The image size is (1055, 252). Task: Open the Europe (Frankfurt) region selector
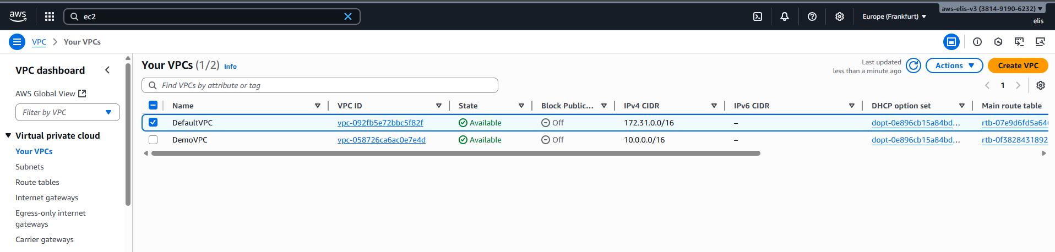(894, 17)
